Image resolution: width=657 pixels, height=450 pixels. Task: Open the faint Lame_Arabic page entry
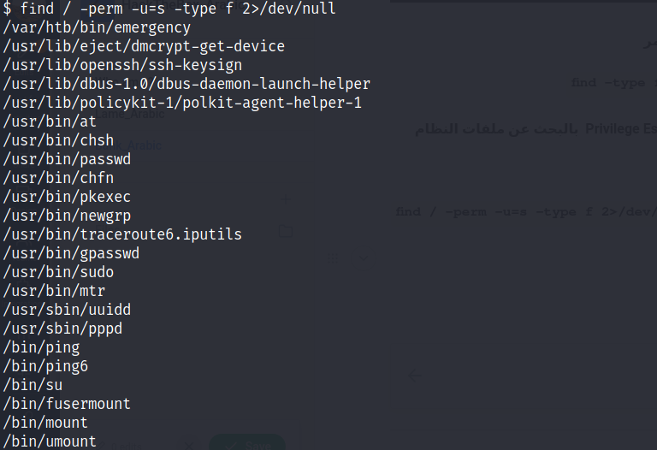pos(130,114)
